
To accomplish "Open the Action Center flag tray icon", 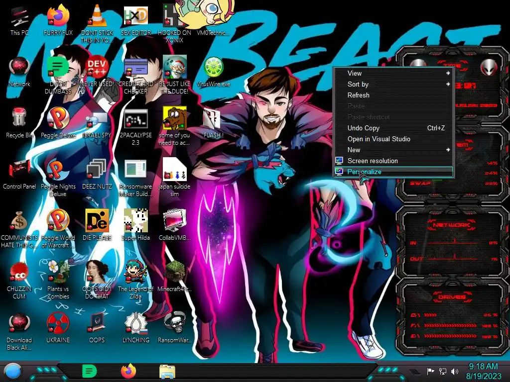I will [430, 371].
